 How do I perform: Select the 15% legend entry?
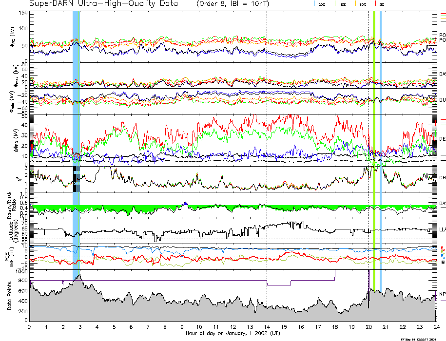[342, 4]
